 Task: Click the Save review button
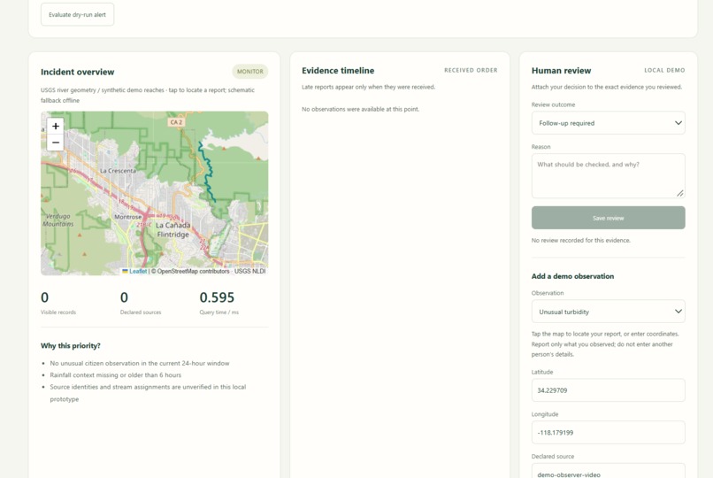[x=608, y=218]
